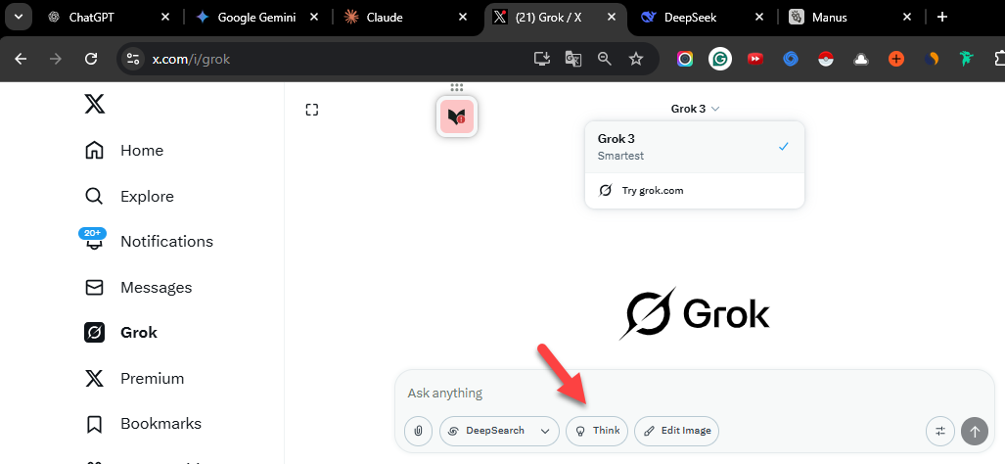Click the send arrow button
This screenshot has width=1005, height=464.
pos(975,432)
